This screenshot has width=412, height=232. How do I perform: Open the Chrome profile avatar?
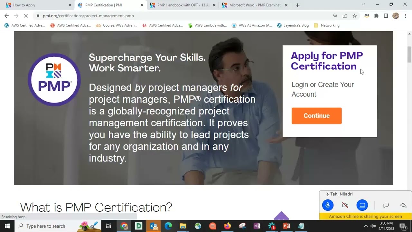(x=396, y=16)
